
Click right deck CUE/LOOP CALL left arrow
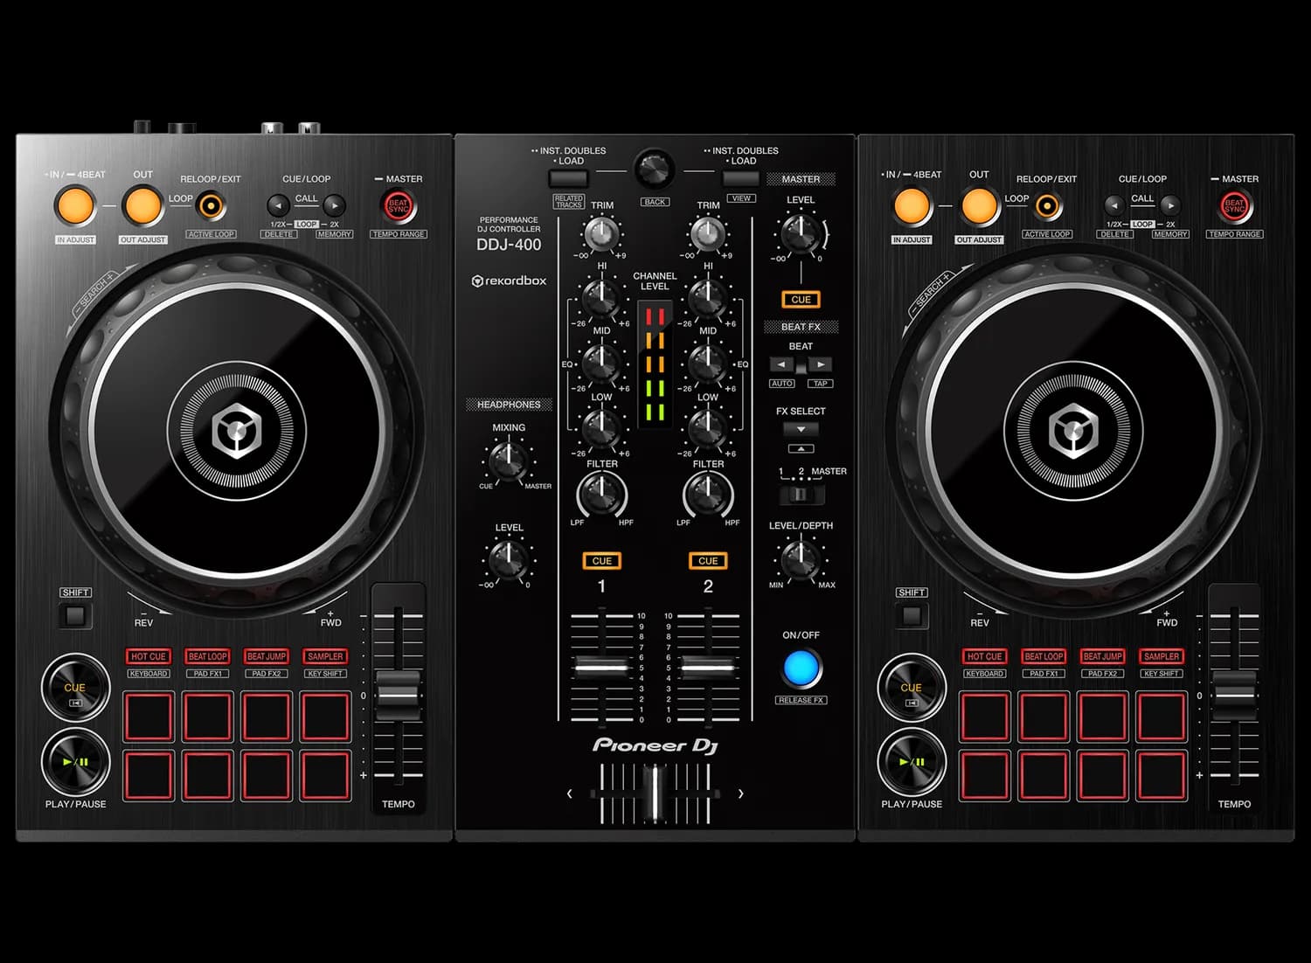[x=1113, y=205]
